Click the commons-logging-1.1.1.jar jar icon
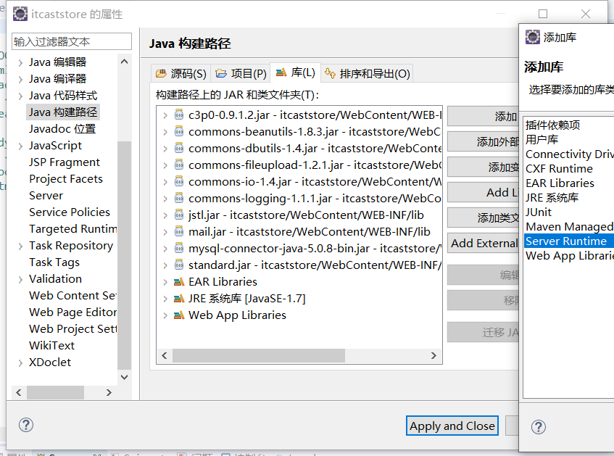Screen dimensions: 614x456 click(x=179, y=198)
